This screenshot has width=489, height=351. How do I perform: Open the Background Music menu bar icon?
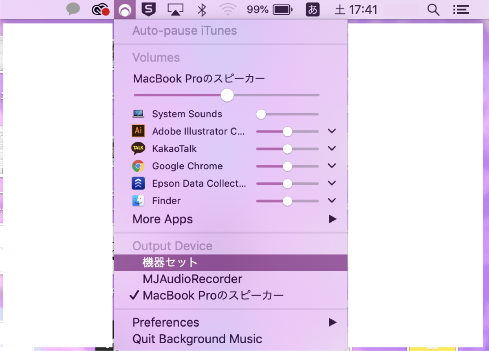125,10
